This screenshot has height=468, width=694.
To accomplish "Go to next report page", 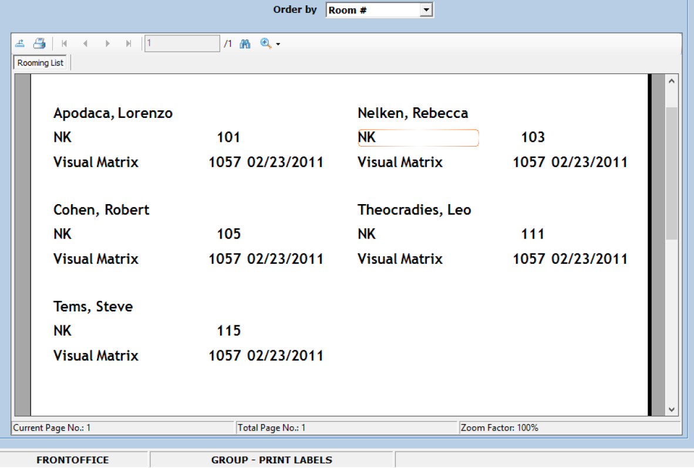I will (x=107, y=43).
